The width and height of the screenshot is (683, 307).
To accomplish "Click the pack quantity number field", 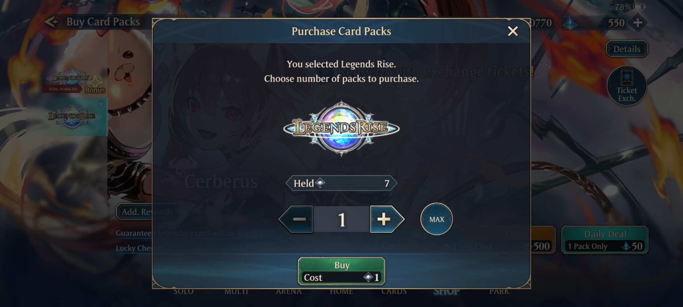I will pos(341,219).
